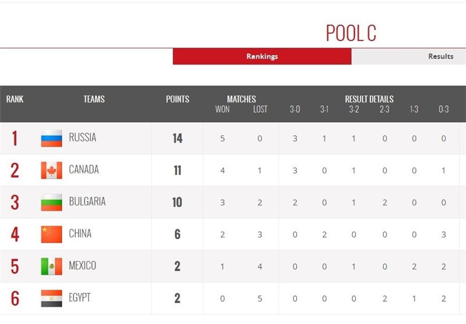Image resolution: width=466 pixels, height=324 pixels.
Task: Click the Canada flag icon
Action: click(x=51, y=170)
